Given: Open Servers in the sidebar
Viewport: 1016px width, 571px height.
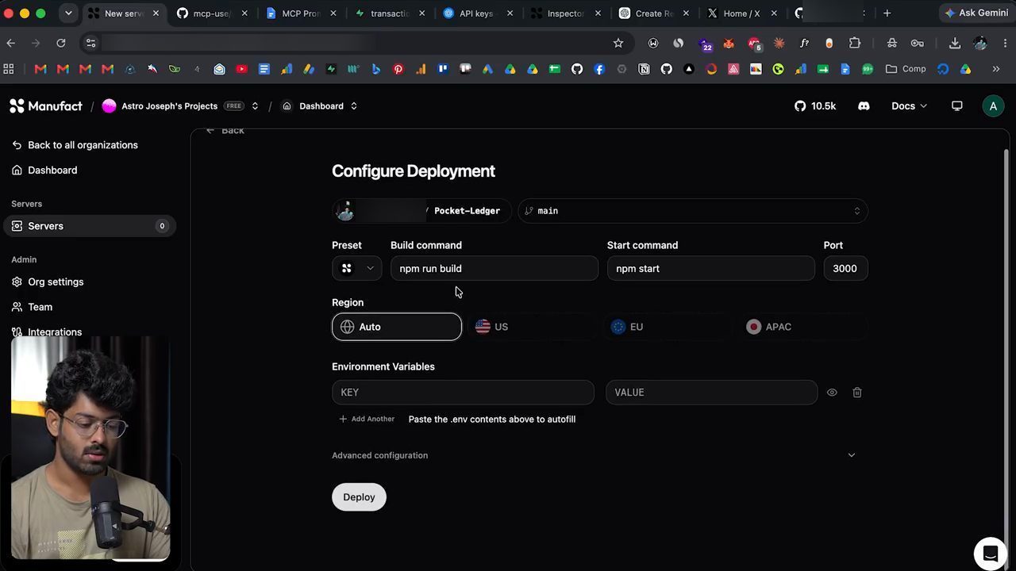Looking at the screenshot, I should pyautogui.click(x=90, y=226).
